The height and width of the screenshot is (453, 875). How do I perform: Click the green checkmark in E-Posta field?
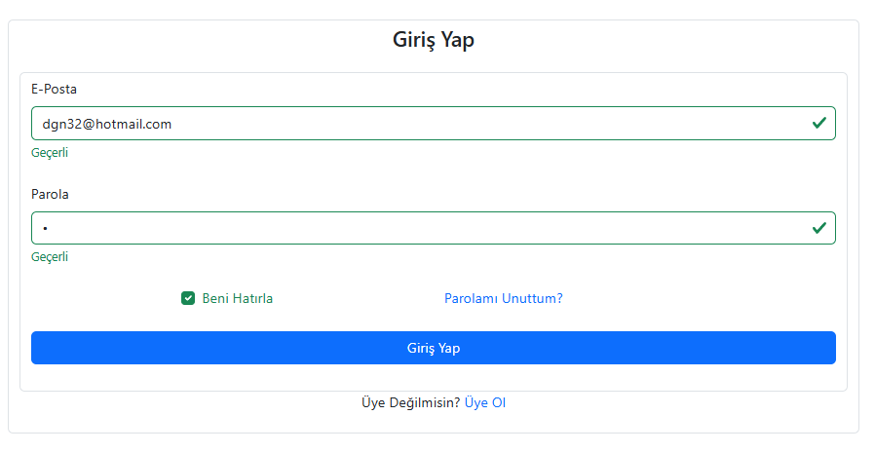click(819, 123)
